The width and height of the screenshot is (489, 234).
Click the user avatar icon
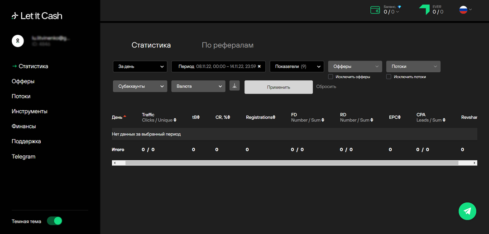(x=17, y=41)
